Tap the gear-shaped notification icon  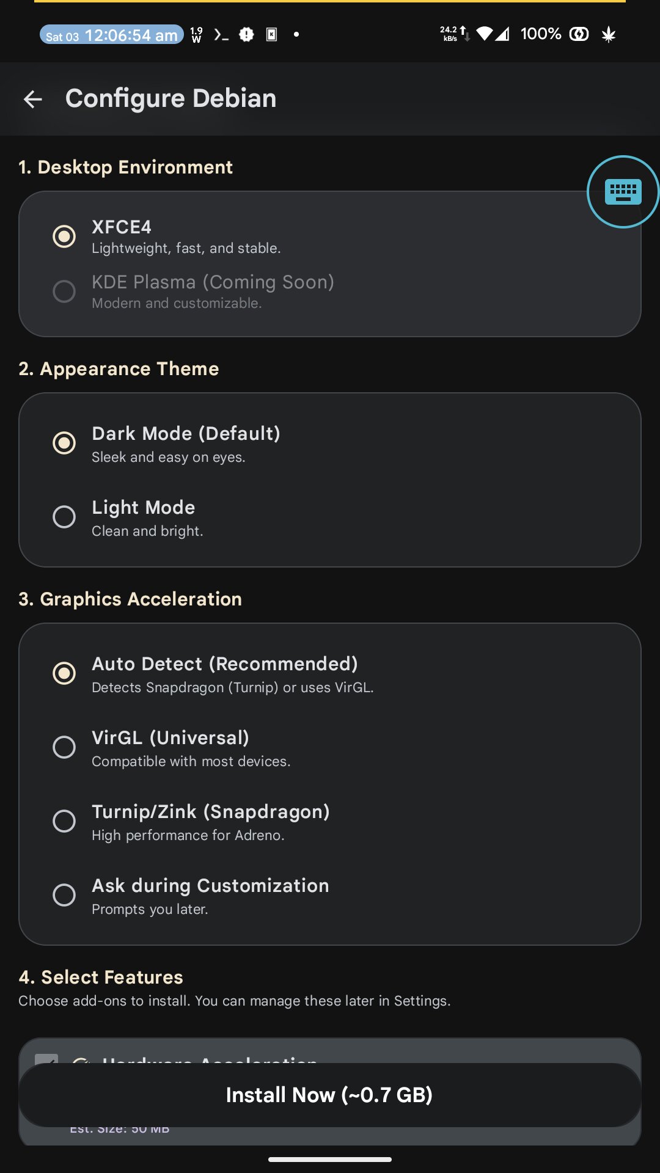(x=246, y=35)
